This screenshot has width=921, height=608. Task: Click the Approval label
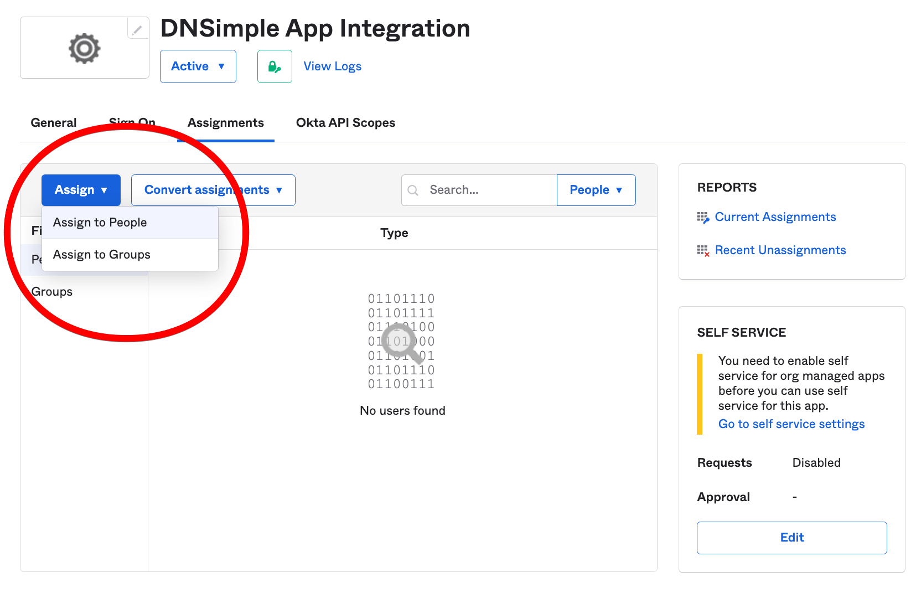pos(723,497)
